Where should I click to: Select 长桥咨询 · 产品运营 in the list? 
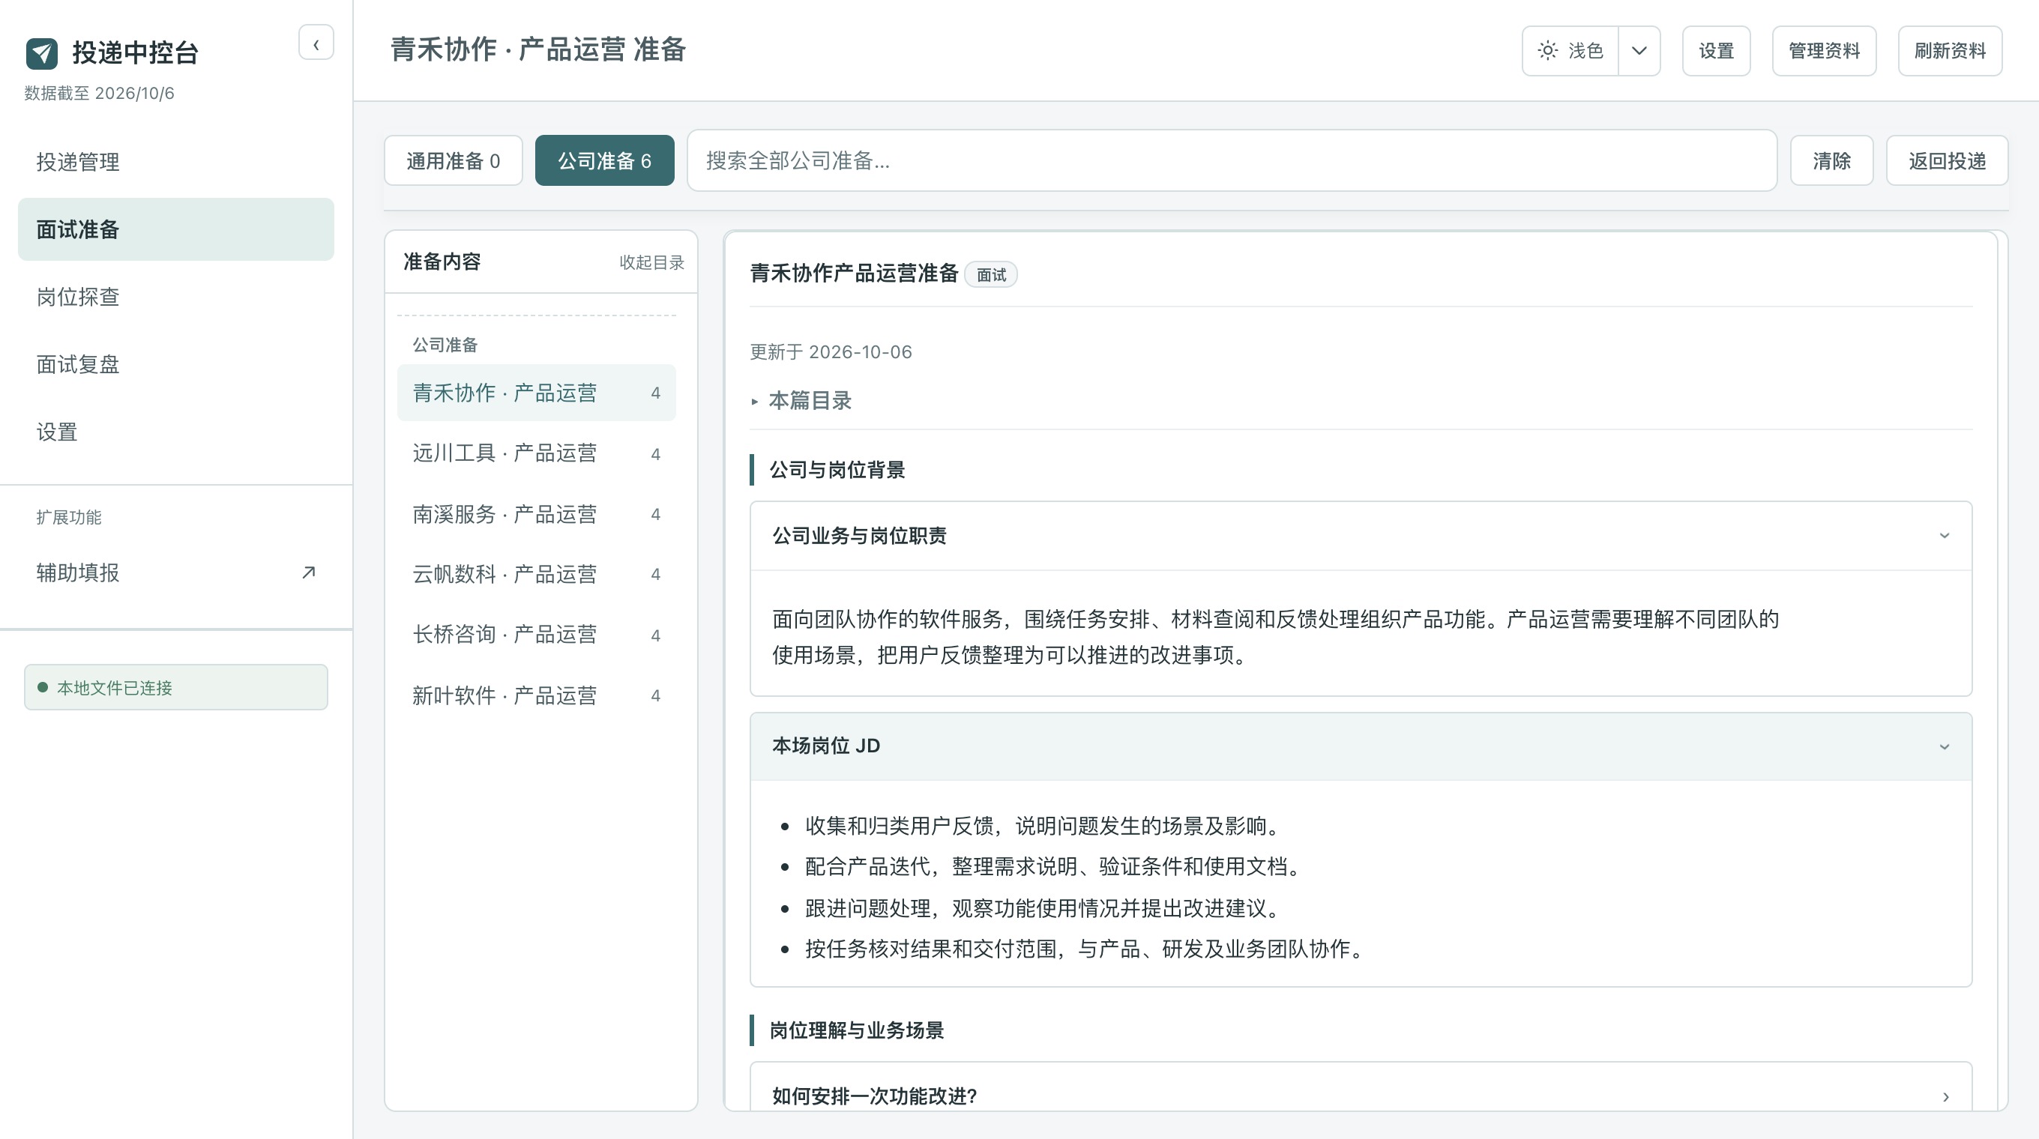click(x=537, y=635)
